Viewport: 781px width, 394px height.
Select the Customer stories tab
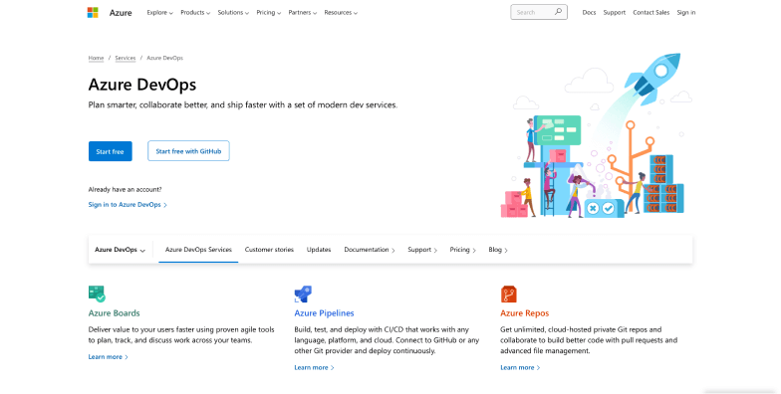[269, 250]
